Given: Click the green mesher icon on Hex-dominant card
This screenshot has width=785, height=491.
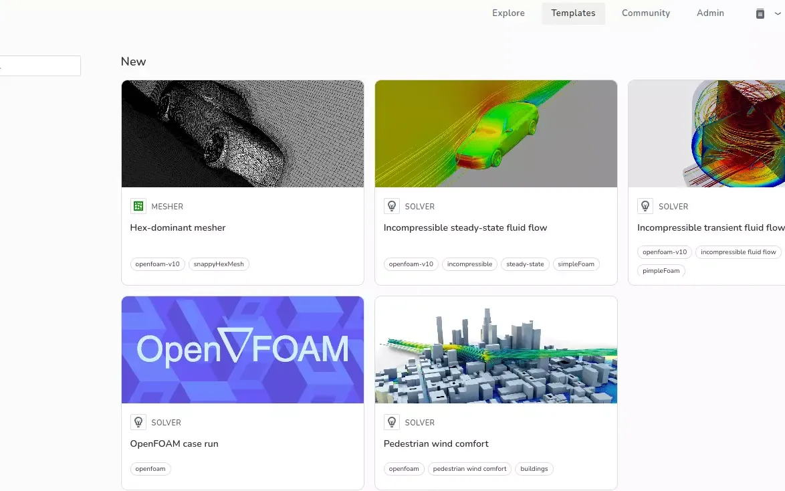Looking at the screenshot, I should [138, 206].
